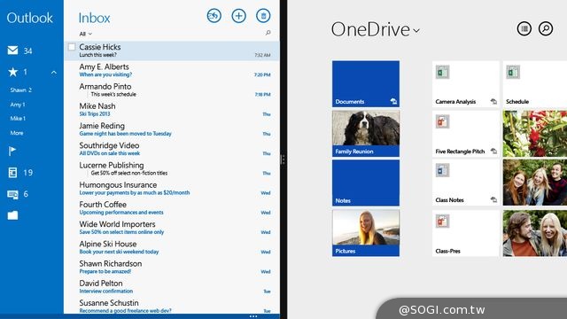This screenshot has width=567, height=319.
Task: Open the Class-Pres PowerPoint file
Action: [466, 233]
